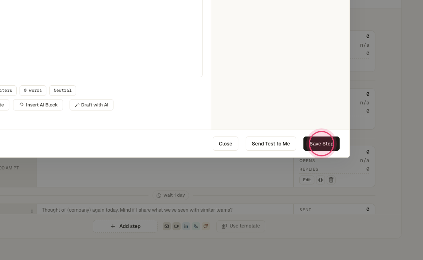
Task: Click the plus icon on Add step
Action: point(113,226)
